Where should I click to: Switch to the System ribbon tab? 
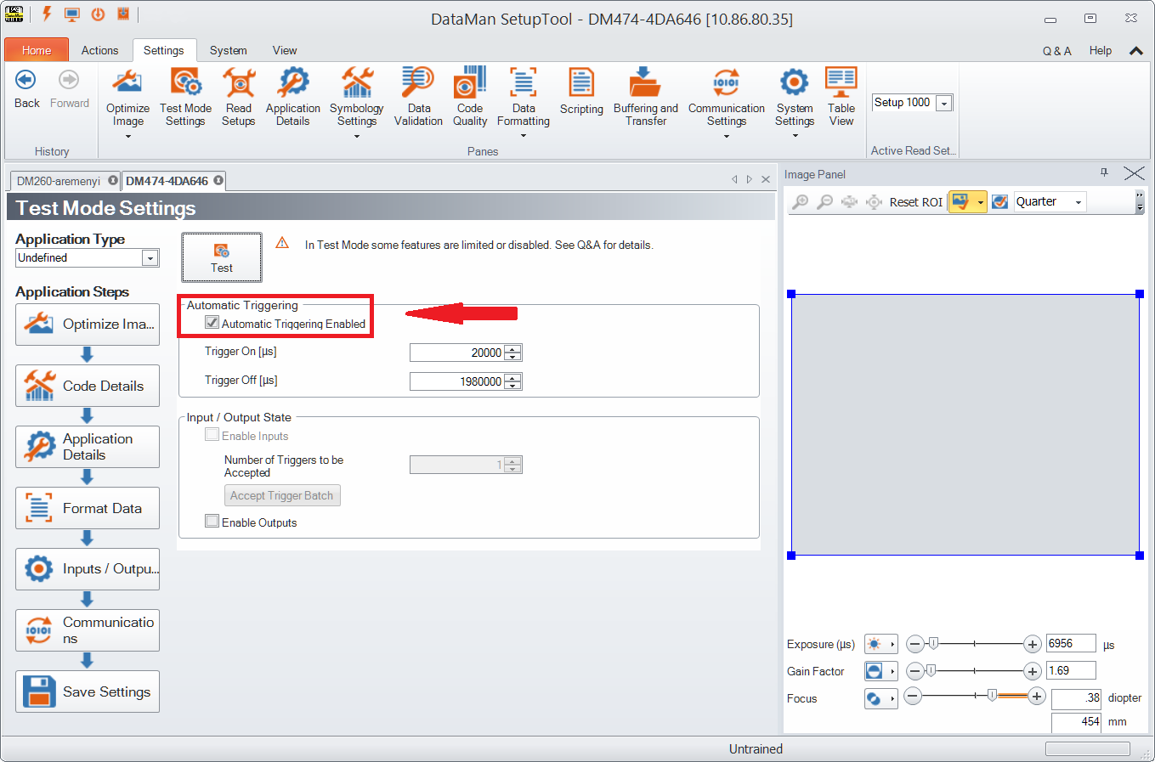click(x=228, y=51)
